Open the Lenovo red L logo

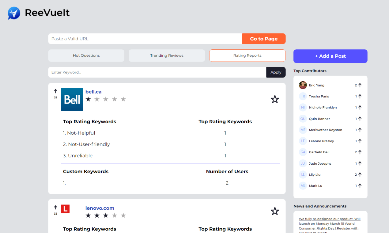pyautogui.click(x=65, y=209)
